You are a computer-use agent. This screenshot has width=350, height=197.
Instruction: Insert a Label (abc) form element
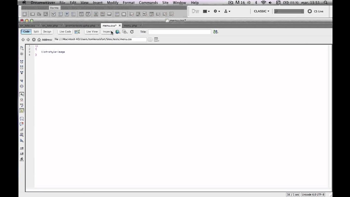pos(117,14)
